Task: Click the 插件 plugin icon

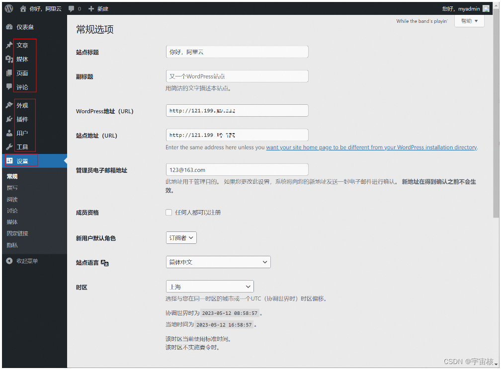Action: point(9,119)
